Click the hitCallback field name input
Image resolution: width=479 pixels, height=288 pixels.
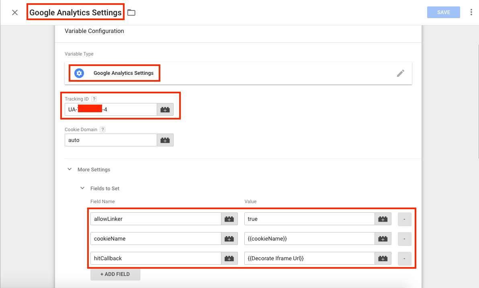tap(156, 258)
